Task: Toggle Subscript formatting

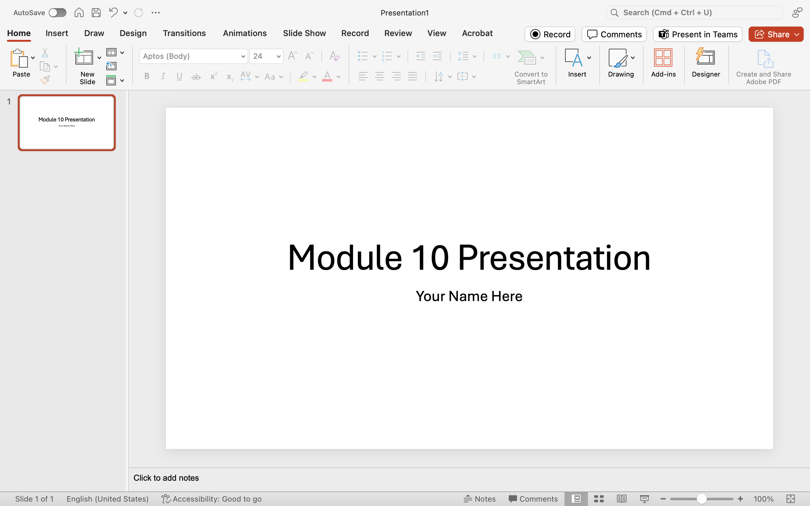Action: (230, 77)
